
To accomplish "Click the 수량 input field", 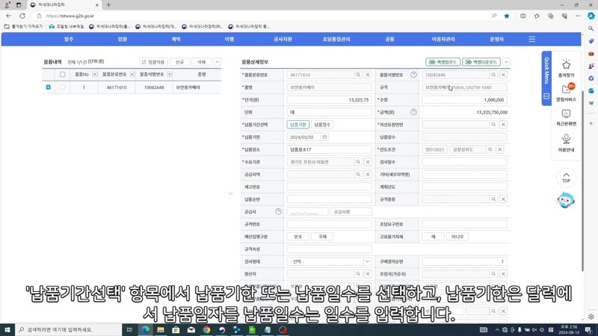I will (464, 100).
